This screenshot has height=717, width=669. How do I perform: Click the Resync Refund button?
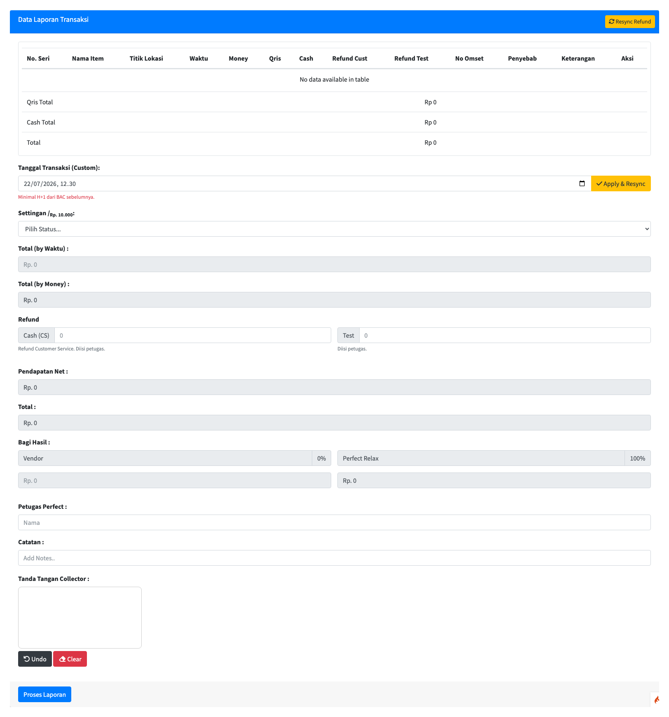629,21
